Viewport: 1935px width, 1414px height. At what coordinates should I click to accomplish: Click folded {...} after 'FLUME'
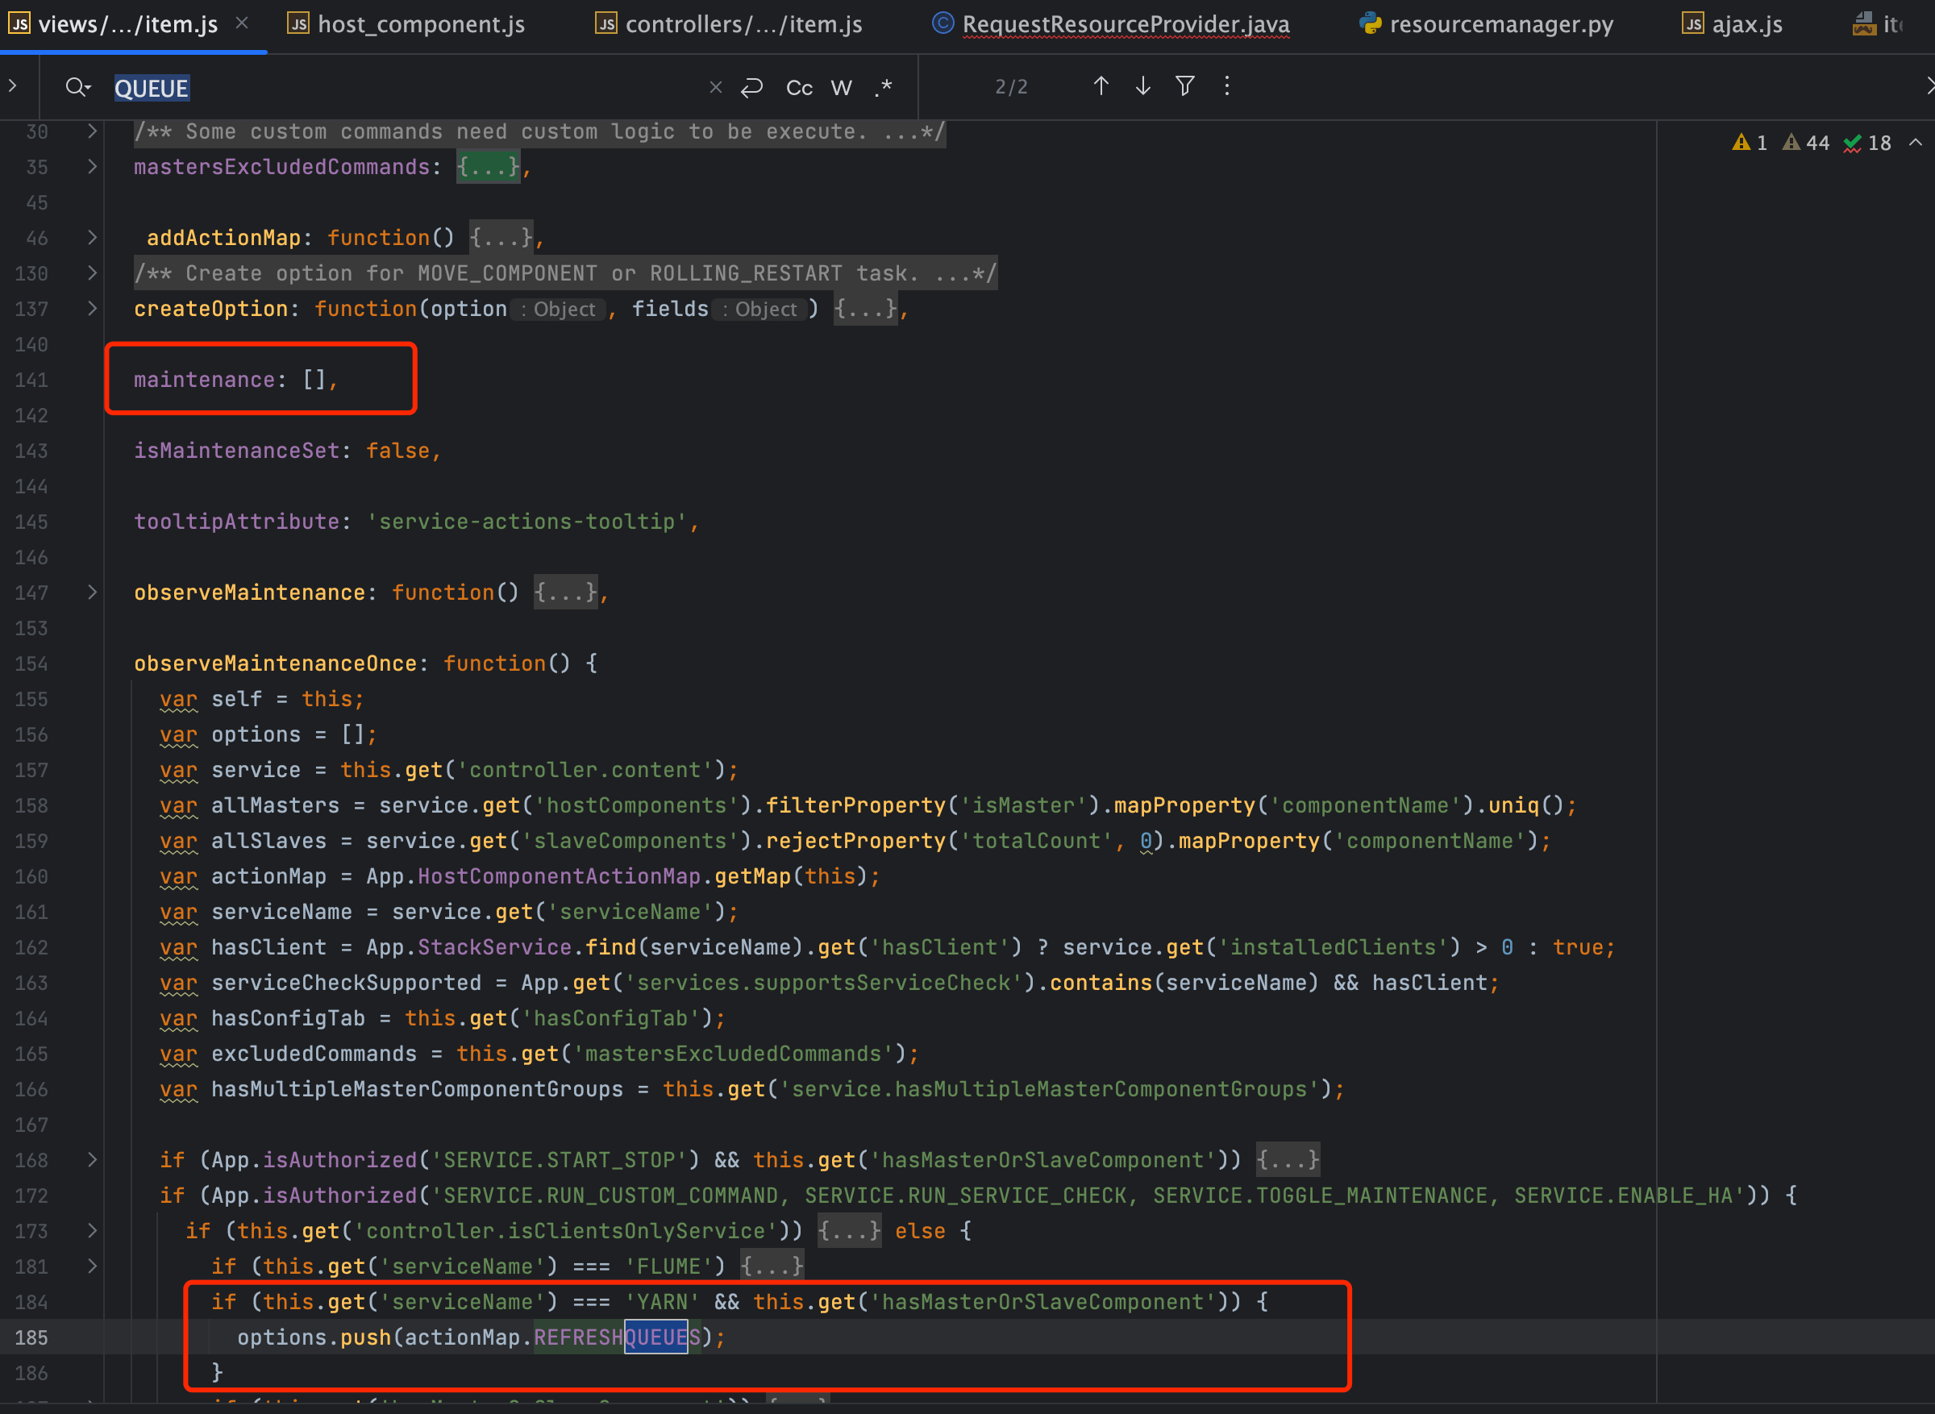(772, 1266)
